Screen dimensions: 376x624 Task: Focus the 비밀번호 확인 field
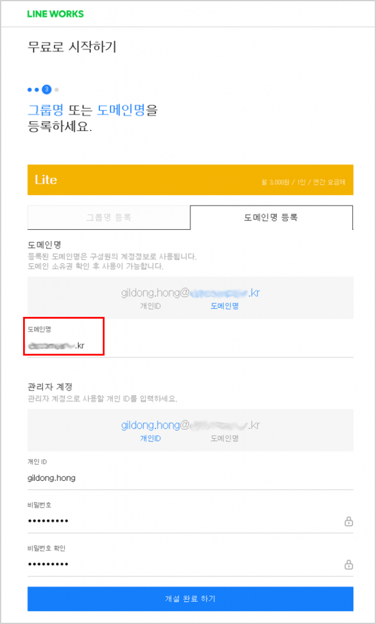pos(190,564)
